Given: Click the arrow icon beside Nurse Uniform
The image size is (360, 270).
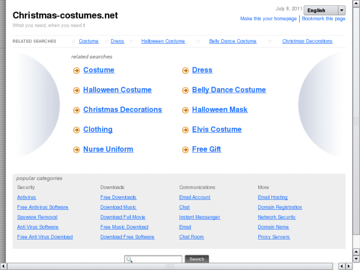Looking at the screenshot, I should point(76,150).
